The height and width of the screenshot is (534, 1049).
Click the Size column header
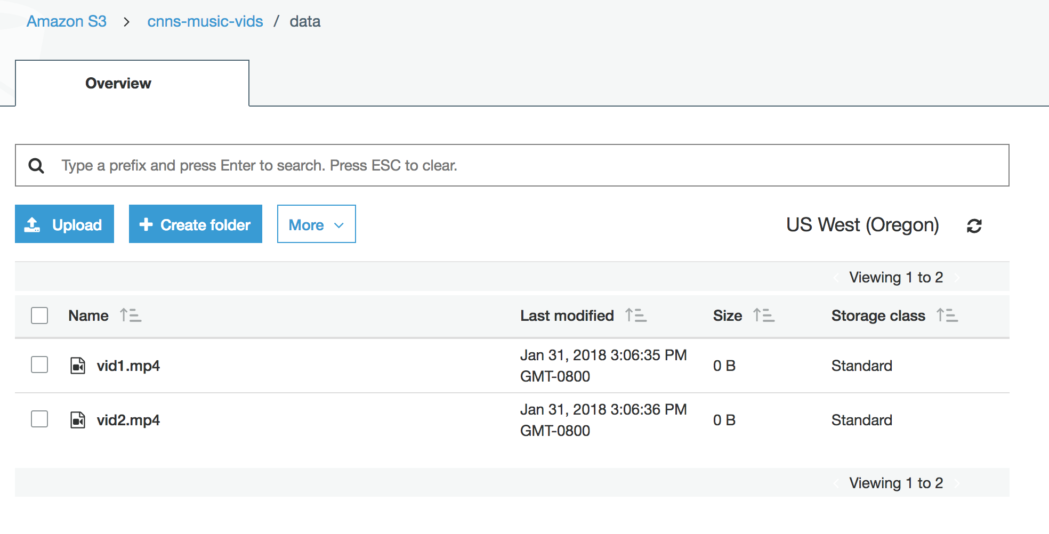pyautogui.click(x=728, y=315)
